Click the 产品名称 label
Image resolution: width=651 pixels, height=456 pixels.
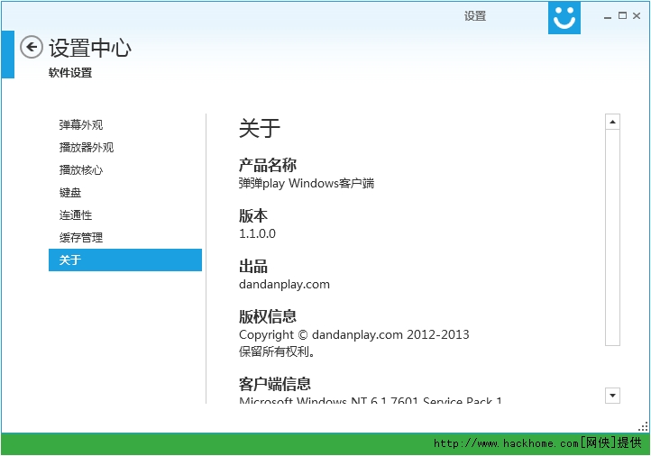(268, 165)
